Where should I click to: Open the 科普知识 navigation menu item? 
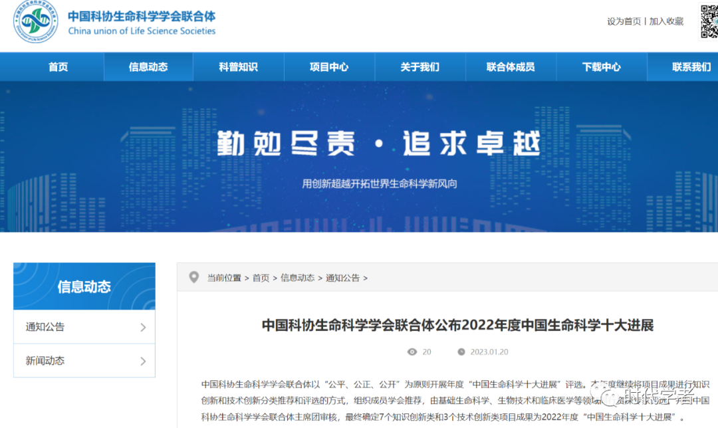click(239, 66)
